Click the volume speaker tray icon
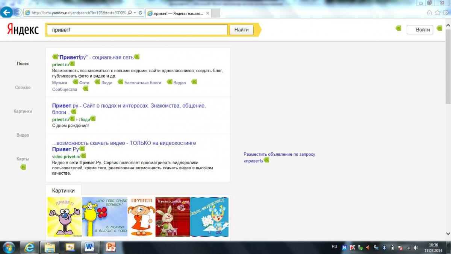 (416, 248)
